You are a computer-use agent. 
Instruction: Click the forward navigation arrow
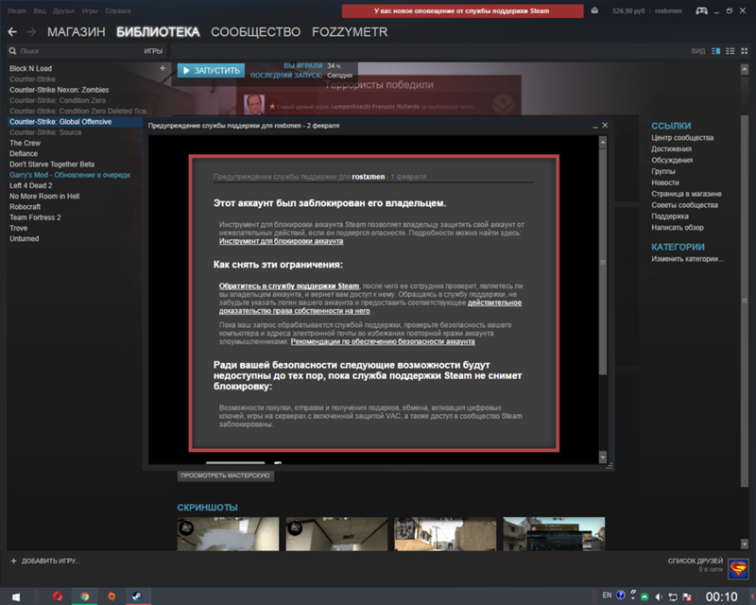pyautogui.click(x=31, y=32)
